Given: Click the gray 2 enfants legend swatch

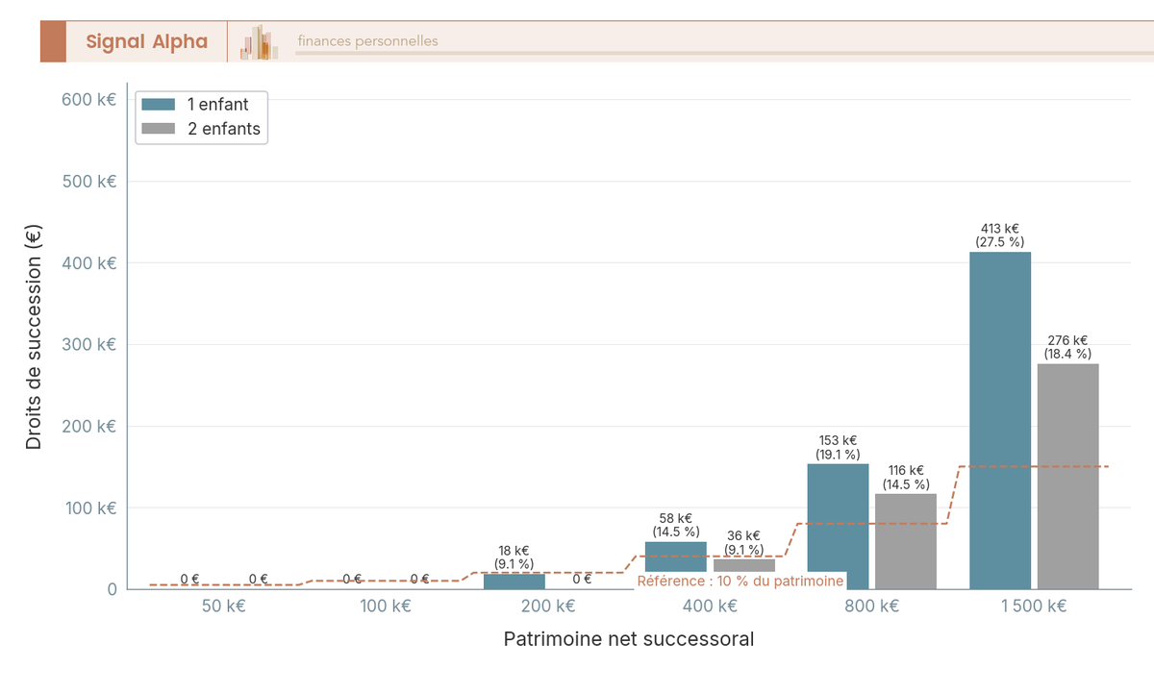Looking at the screenshot, I should [x=158, y=129].
